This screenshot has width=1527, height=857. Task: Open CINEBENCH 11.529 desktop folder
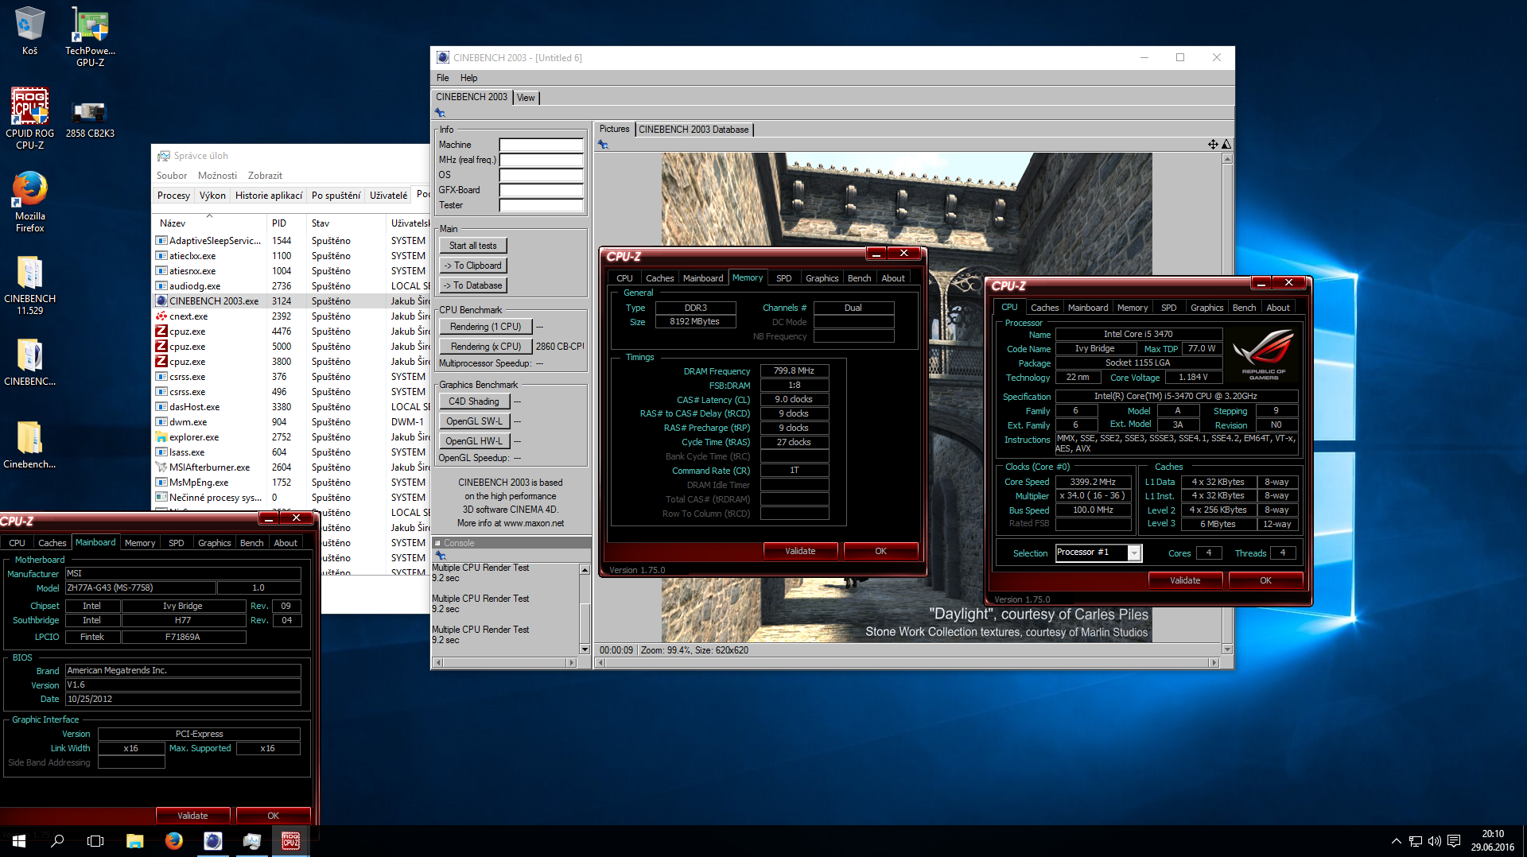click(29, 285)
